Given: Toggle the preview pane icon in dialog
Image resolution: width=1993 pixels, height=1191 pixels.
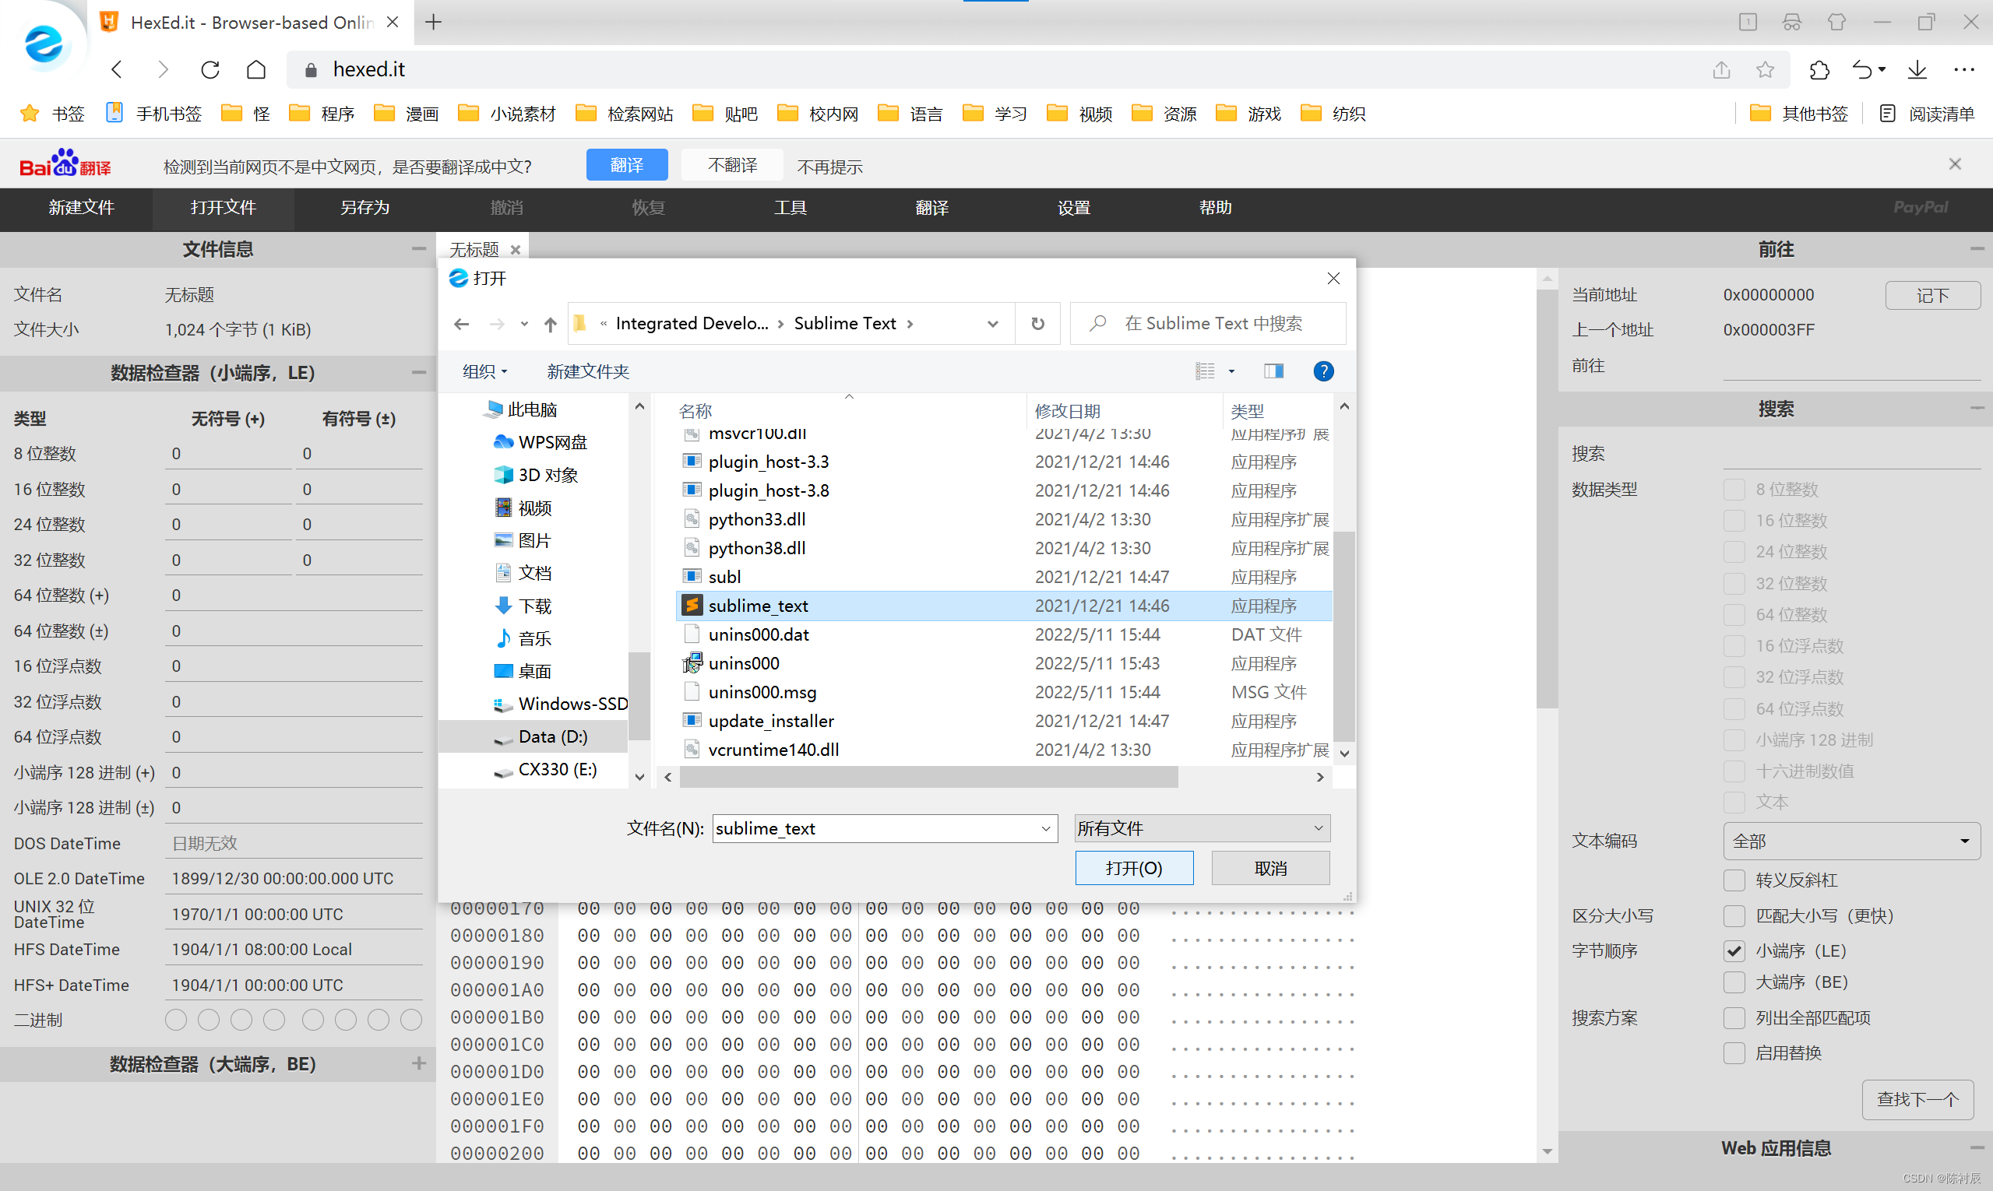Looking at the screenshot, I should tap(1273, 371).
